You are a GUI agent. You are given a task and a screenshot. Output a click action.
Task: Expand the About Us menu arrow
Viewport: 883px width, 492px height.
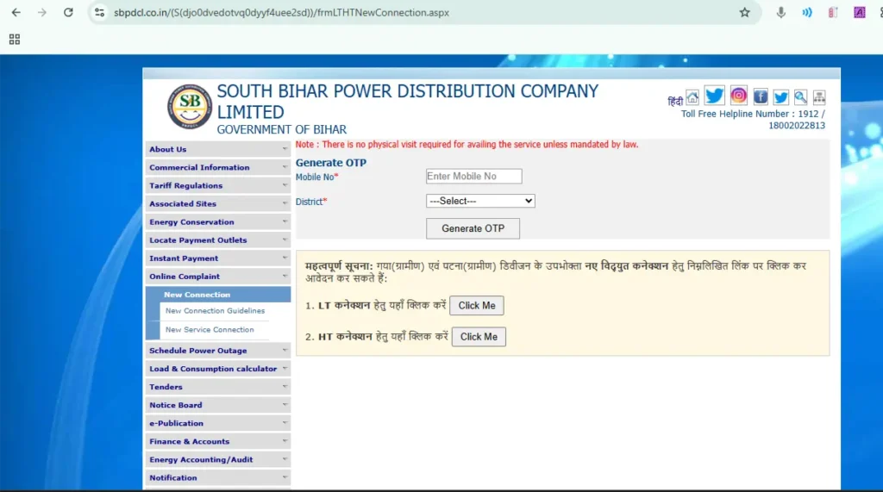pyautogui.click(x=285, y=149)
